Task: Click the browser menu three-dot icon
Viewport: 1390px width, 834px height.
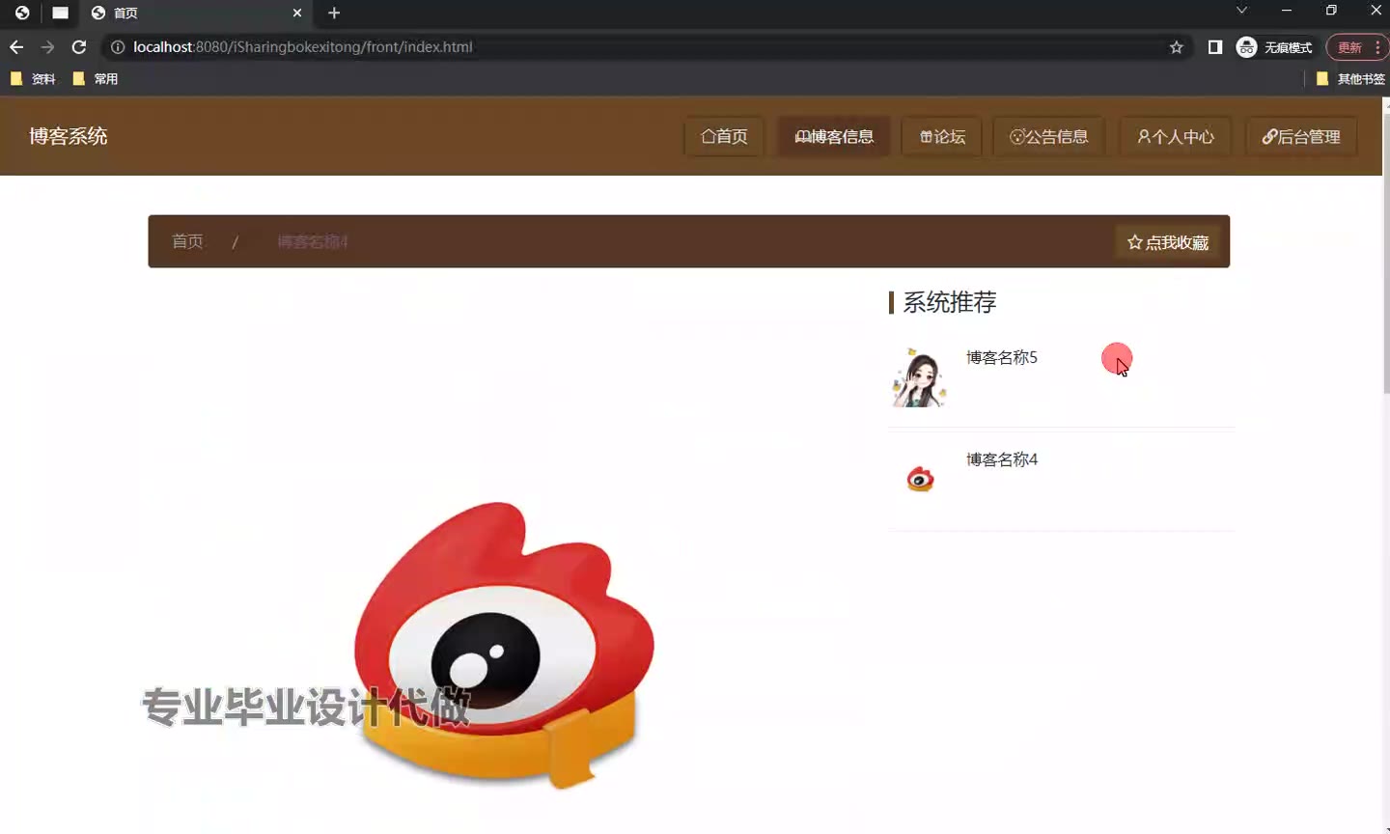Action: point(1376,46)
